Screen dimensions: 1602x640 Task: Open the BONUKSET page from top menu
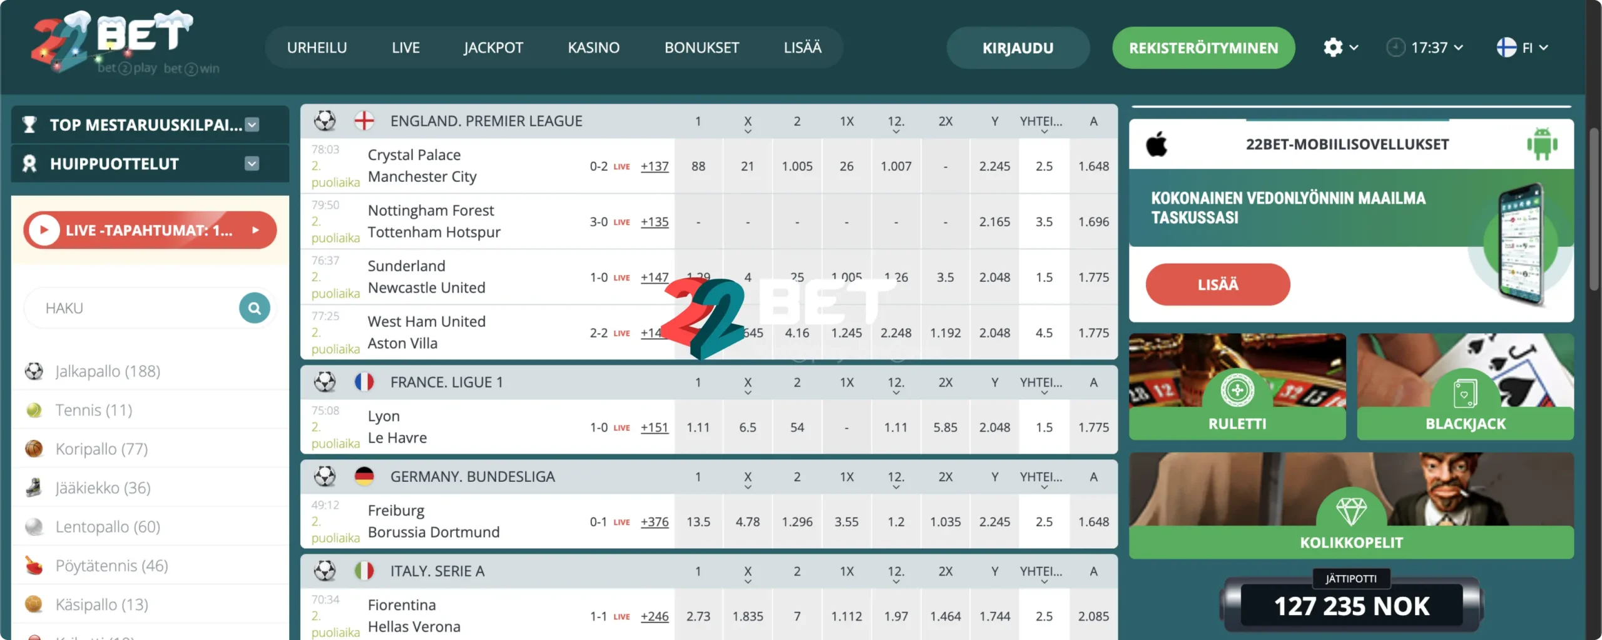tap(702, 47)
